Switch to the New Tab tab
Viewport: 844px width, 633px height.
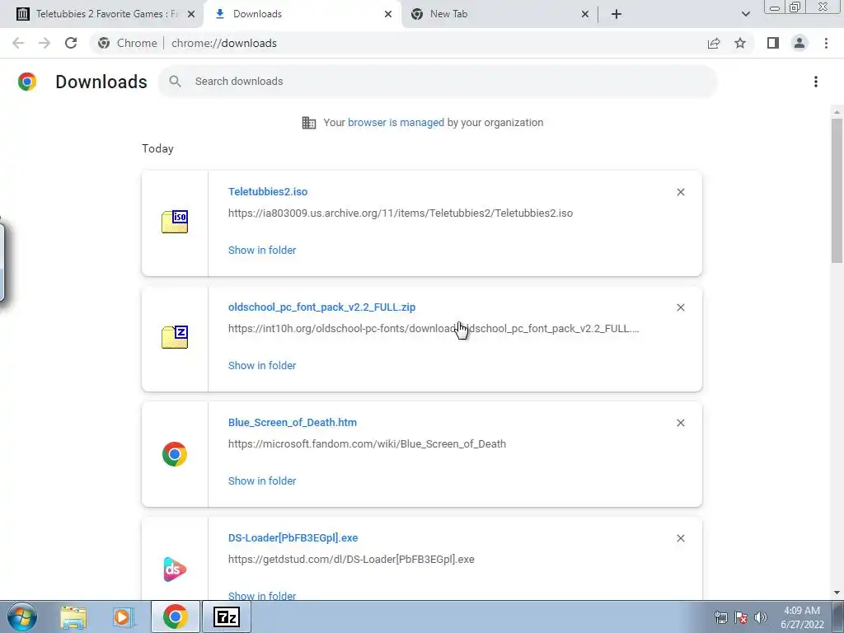click(x=499, y=14)
